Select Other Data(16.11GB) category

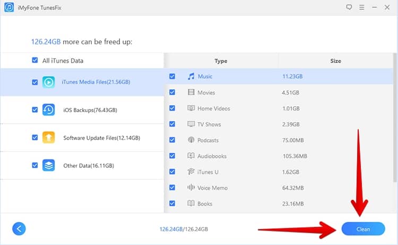tap(82, 165)
